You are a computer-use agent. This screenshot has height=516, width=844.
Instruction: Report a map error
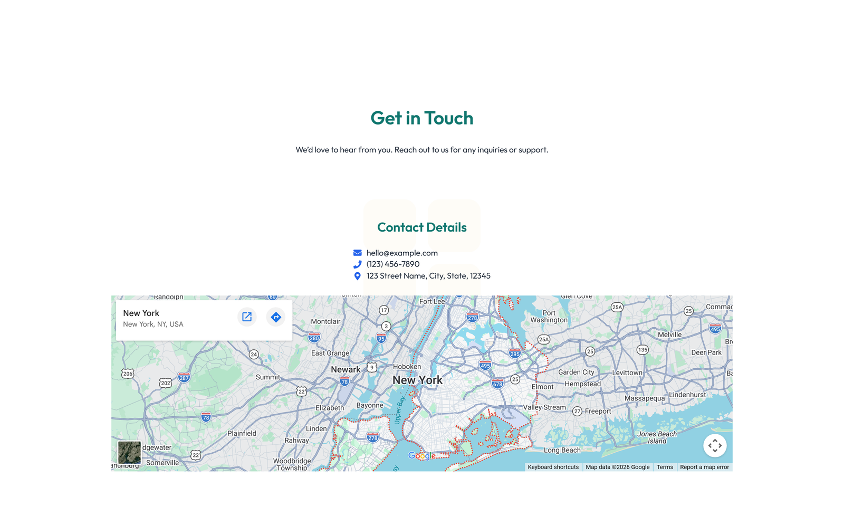click(x=704, y=467)
